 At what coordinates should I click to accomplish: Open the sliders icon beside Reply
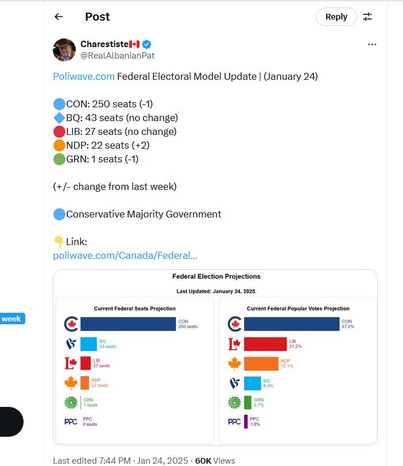tap(367, 17)
